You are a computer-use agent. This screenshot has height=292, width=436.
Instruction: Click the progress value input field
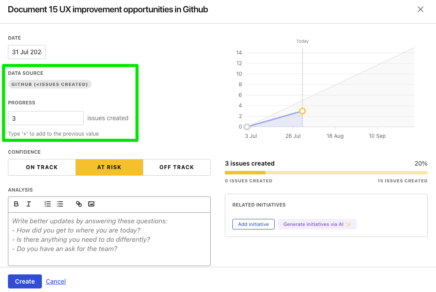click(46, 118)
